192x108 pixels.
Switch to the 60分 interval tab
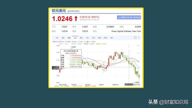tap(105, 38)
